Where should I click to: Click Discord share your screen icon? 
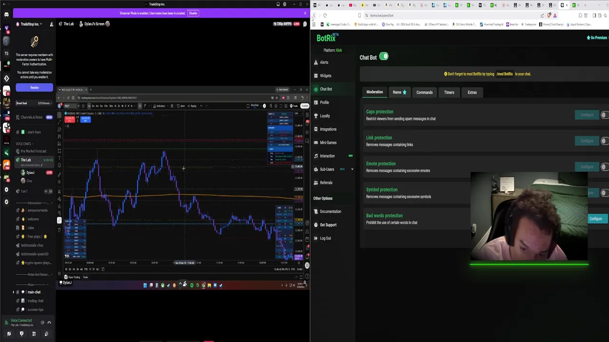(x=21, y=334)
